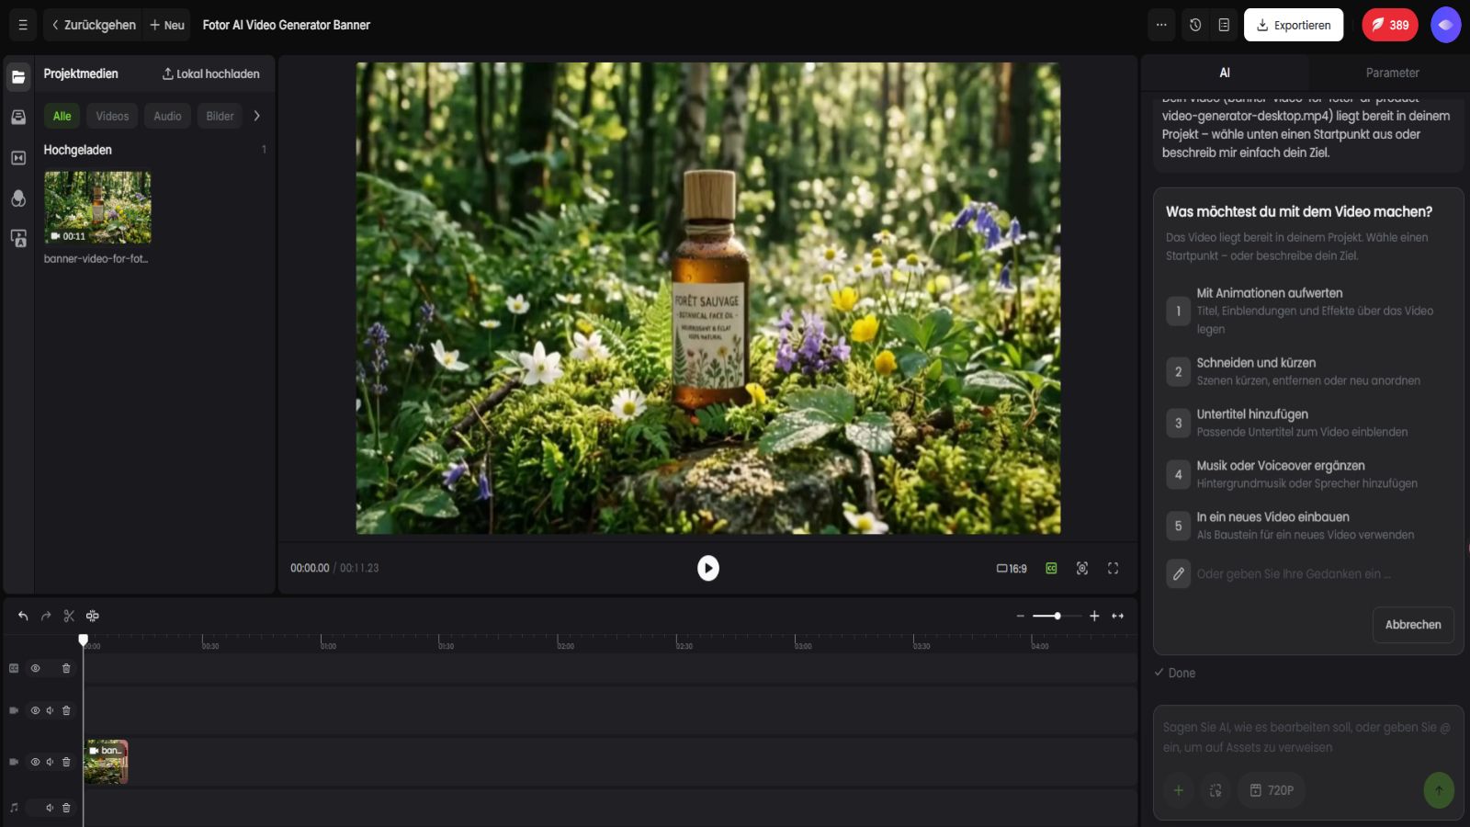The width and height of the screenshot is (1470, 827).
Task: Go back with Zurückgehen
Action: point(94,25)
